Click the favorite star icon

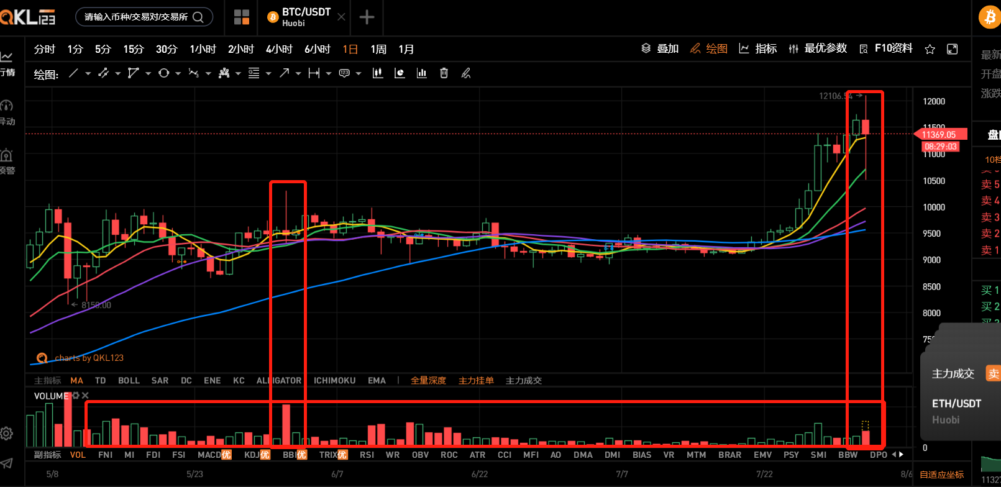point(930,49)
